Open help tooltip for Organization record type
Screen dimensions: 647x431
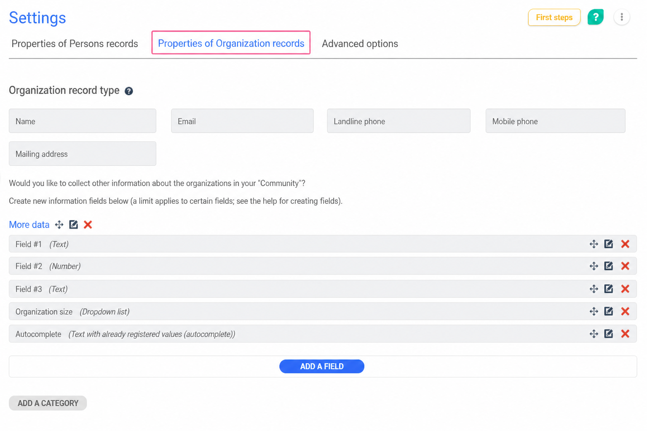click(x=129, y=91)
